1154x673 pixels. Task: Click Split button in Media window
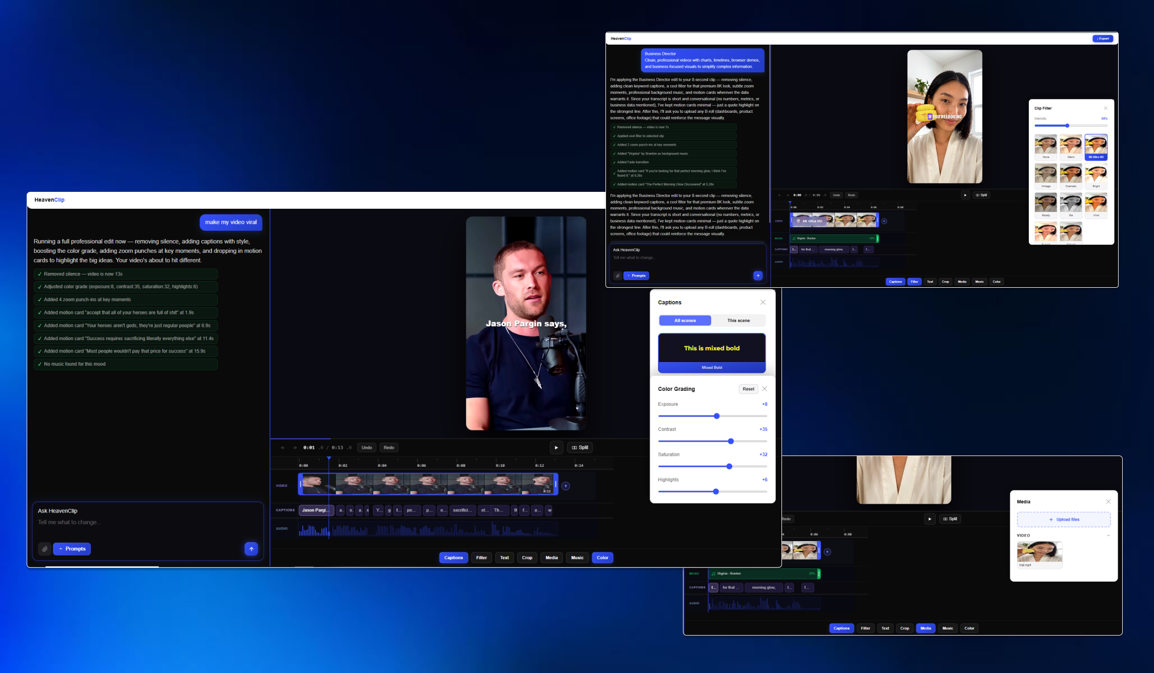[x=950, y=519]
